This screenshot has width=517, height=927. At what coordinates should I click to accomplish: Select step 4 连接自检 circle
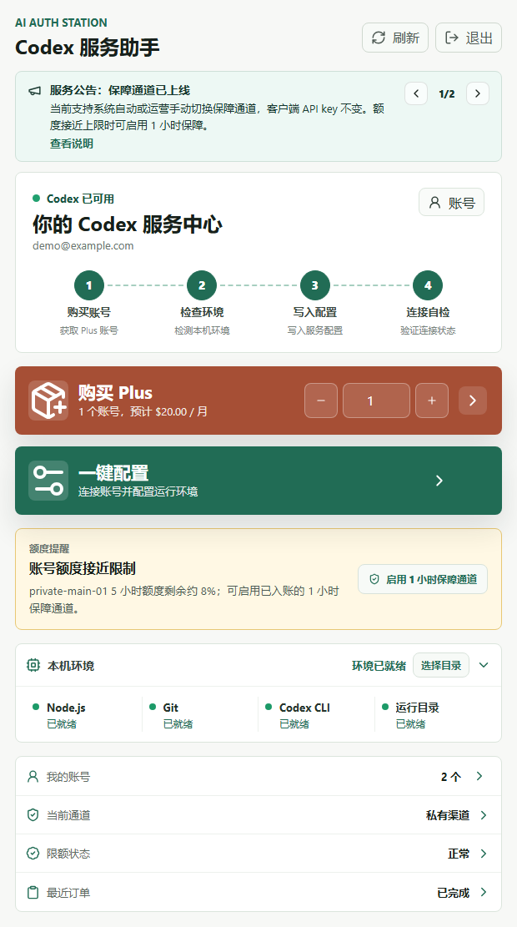point(428,285)
